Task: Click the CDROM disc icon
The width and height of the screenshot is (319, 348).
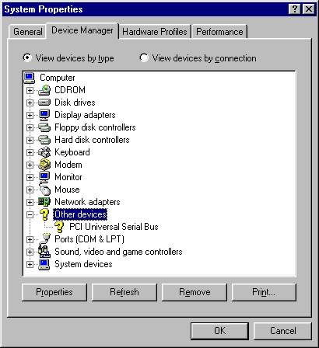Action: click(x=44, y=90)
